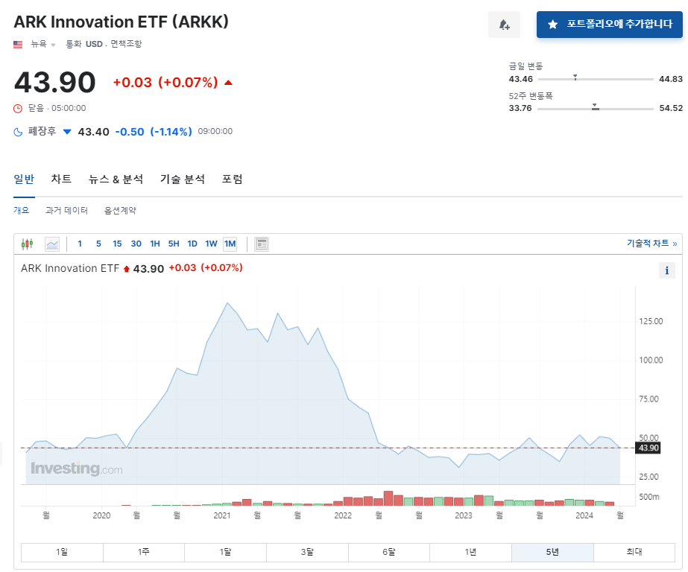This screenshot has width=688, height=572.
Task: Set chart interval to 1D
Action: 192,244
